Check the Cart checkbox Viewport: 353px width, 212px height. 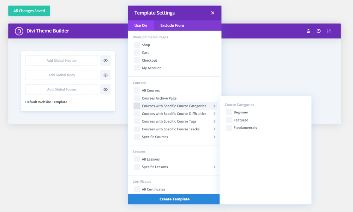pos(137,52)
